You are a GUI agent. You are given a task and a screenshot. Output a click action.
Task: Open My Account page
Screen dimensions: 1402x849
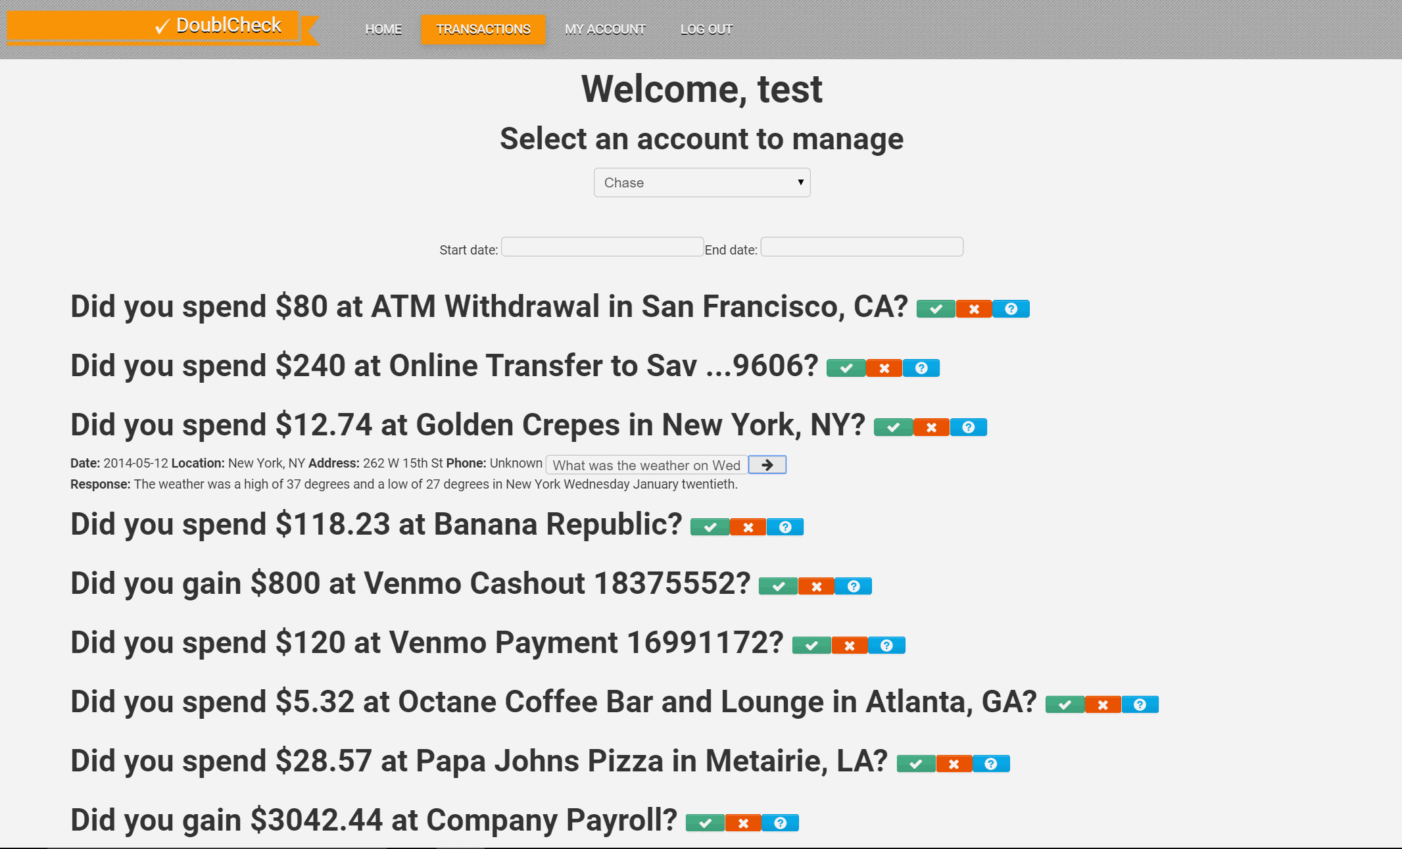[x=605, y=30]
